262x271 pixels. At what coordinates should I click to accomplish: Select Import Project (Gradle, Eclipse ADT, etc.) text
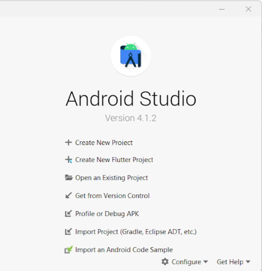coord(136,232)
